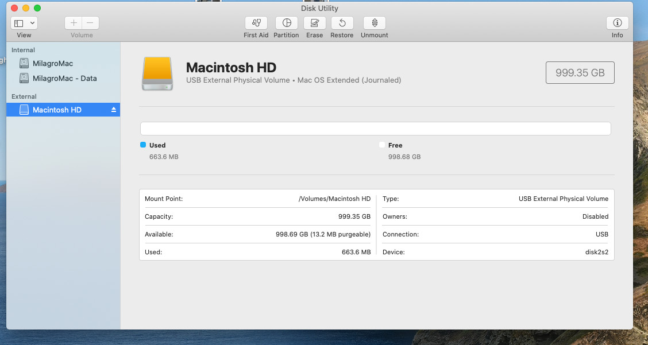Click the 998.68 GB free amount
This screenshot has width=648, height=345.
click(x=404, y=157)
